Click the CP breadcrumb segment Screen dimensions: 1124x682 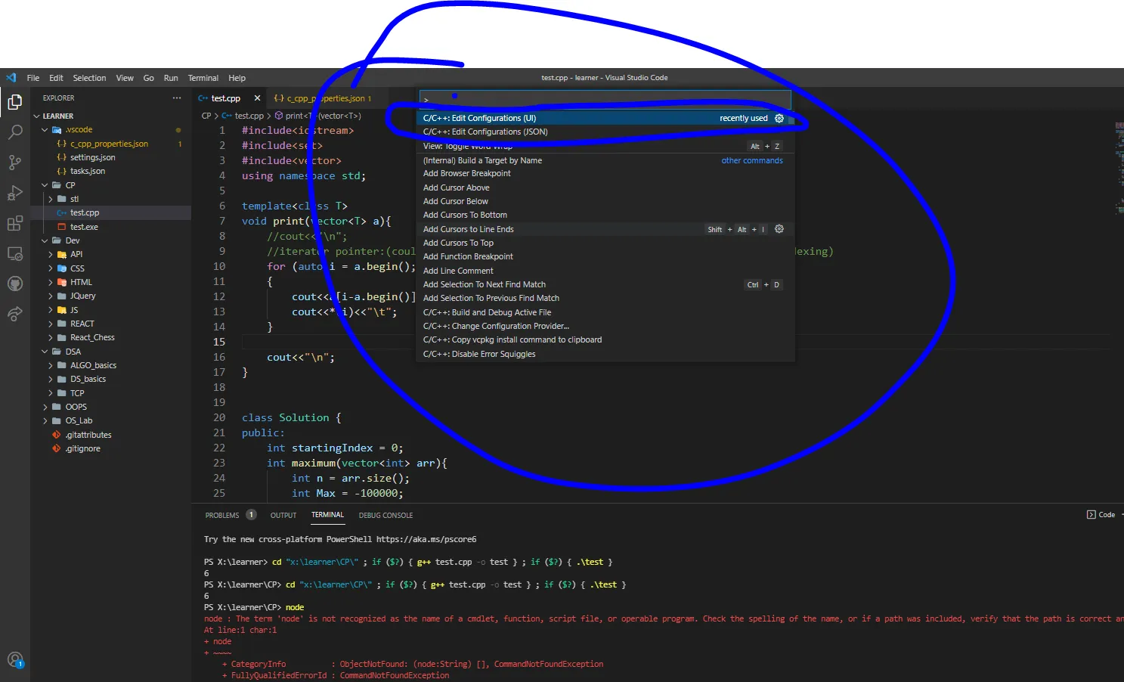[x=206, y=116]
